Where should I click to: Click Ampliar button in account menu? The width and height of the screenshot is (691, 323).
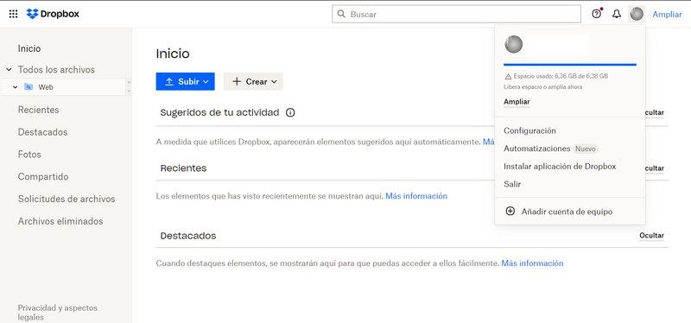pos(517,102)
